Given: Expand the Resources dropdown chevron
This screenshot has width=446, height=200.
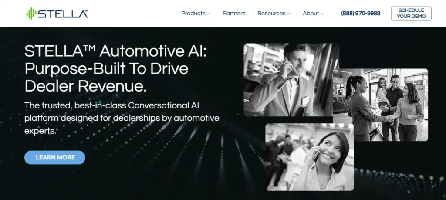Looking at the screenshot, I should point(289,14).
